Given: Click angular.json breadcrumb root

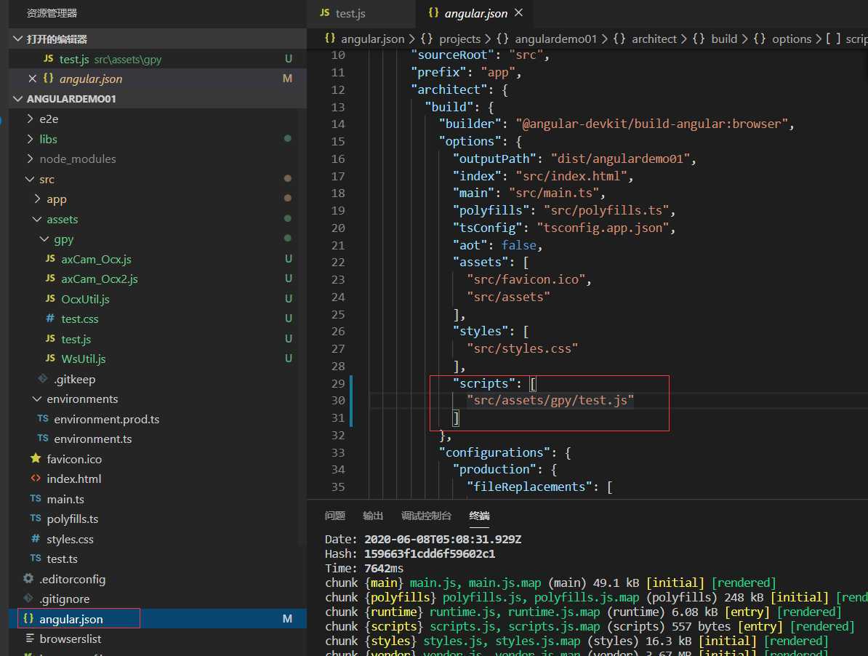Looking at the screenshot, I should [372, 39].
